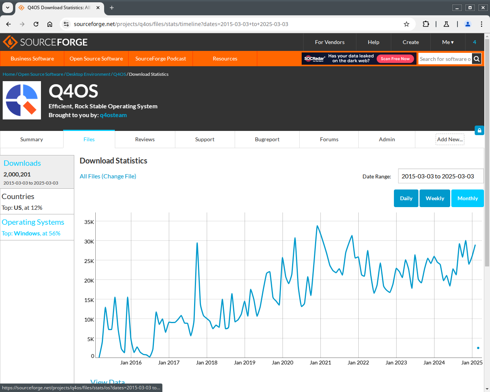Select the Monthly chart view
Viewport: 490px width, 392px height.
[x=467, y=198]
